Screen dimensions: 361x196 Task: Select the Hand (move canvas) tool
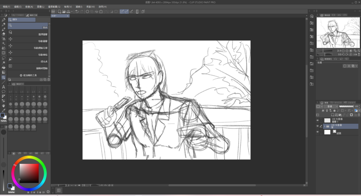click(4, 106)
